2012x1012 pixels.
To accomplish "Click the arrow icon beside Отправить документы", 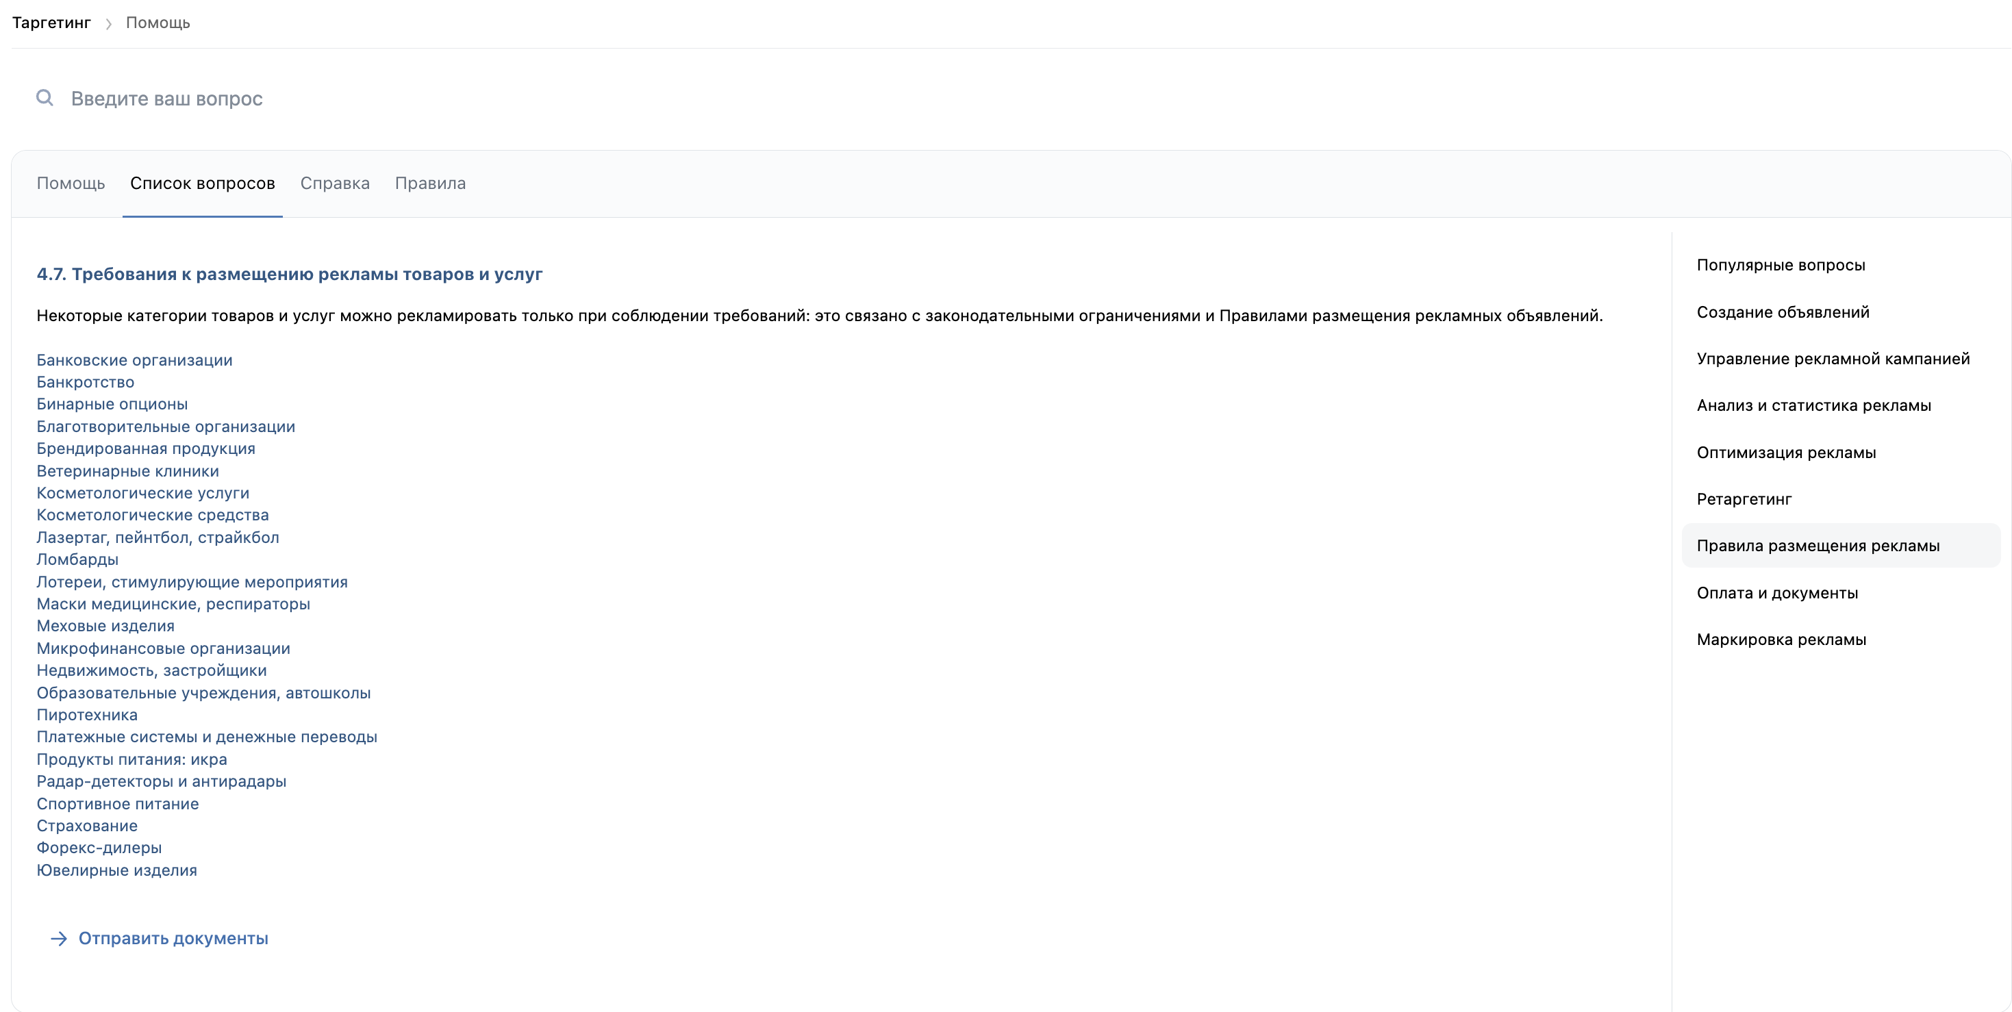I will pyautogui.click(x=59, y=939).
